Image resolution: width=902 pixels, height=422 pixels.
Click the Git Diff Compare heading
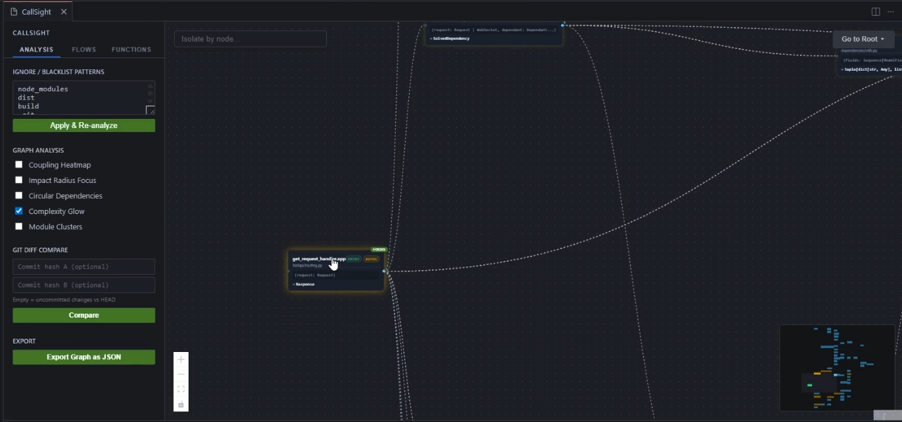40,250
